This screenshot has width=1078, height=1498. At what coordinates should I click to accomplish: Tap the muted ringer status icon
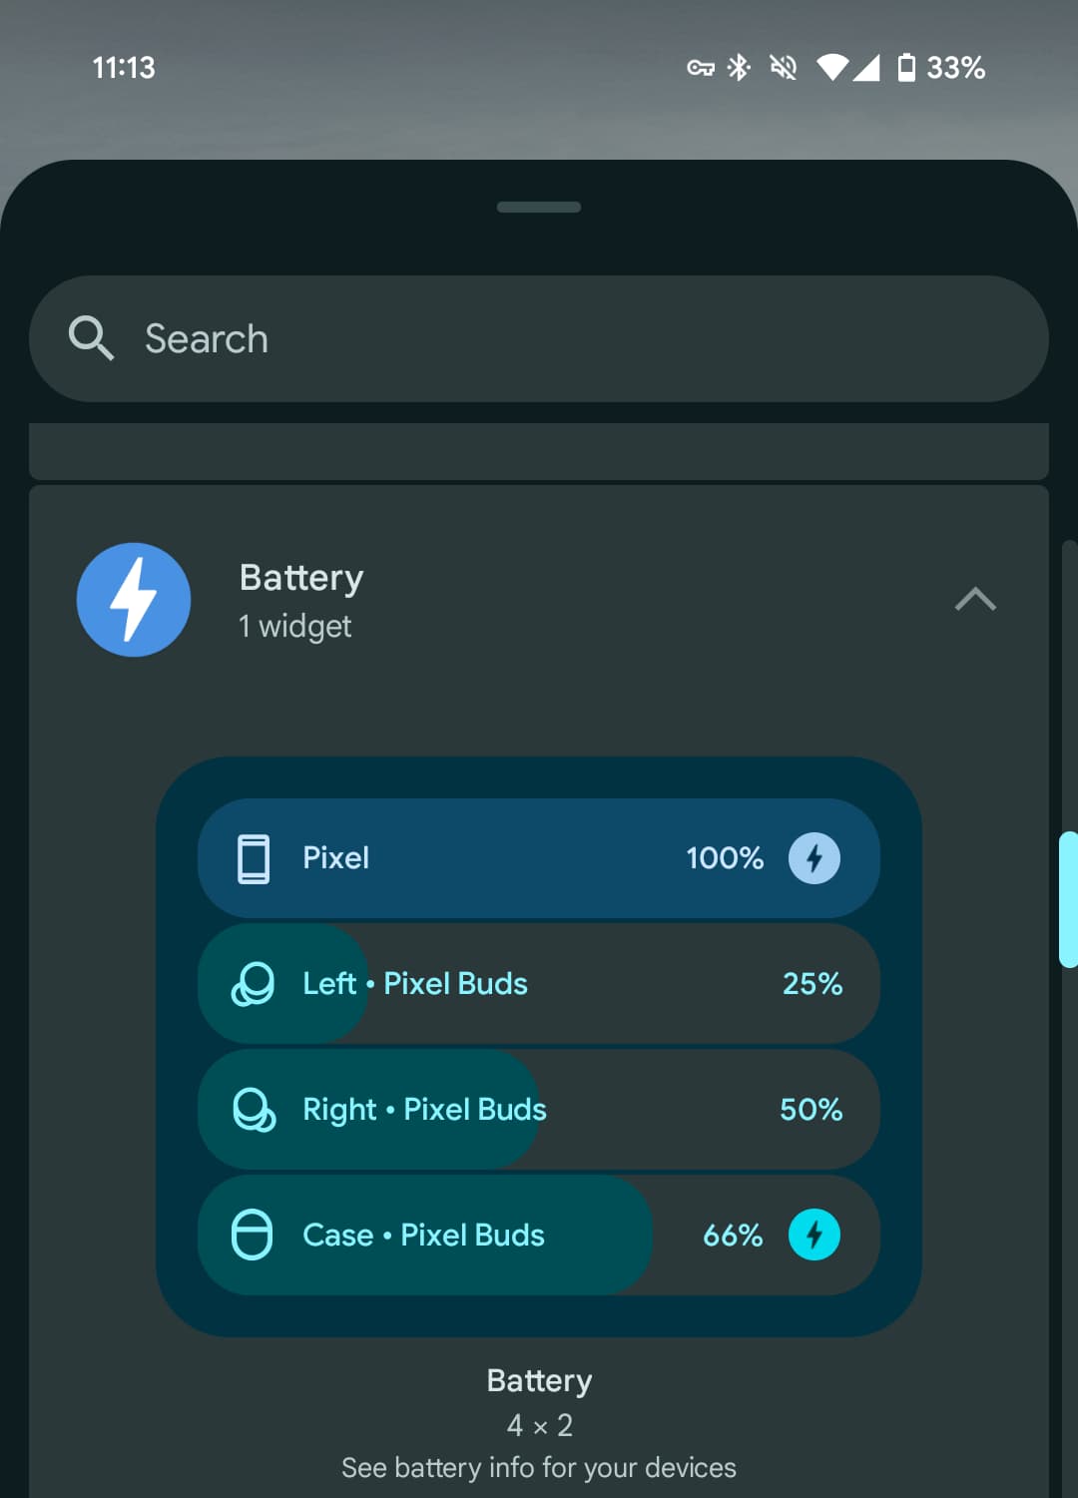click(784, 67)
